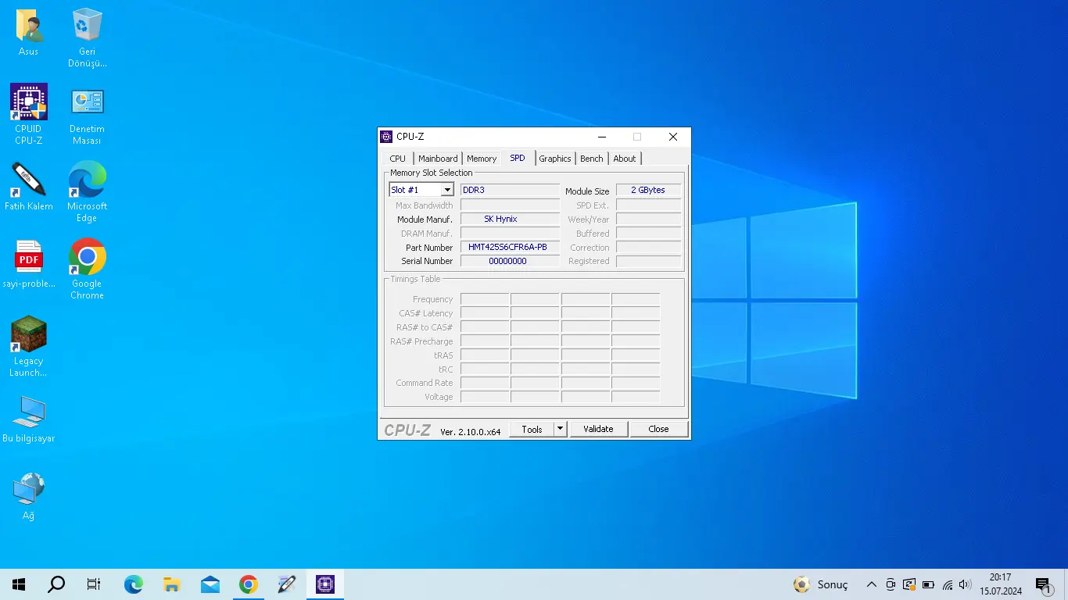Switch to the Memory tab

coord(482,159)
